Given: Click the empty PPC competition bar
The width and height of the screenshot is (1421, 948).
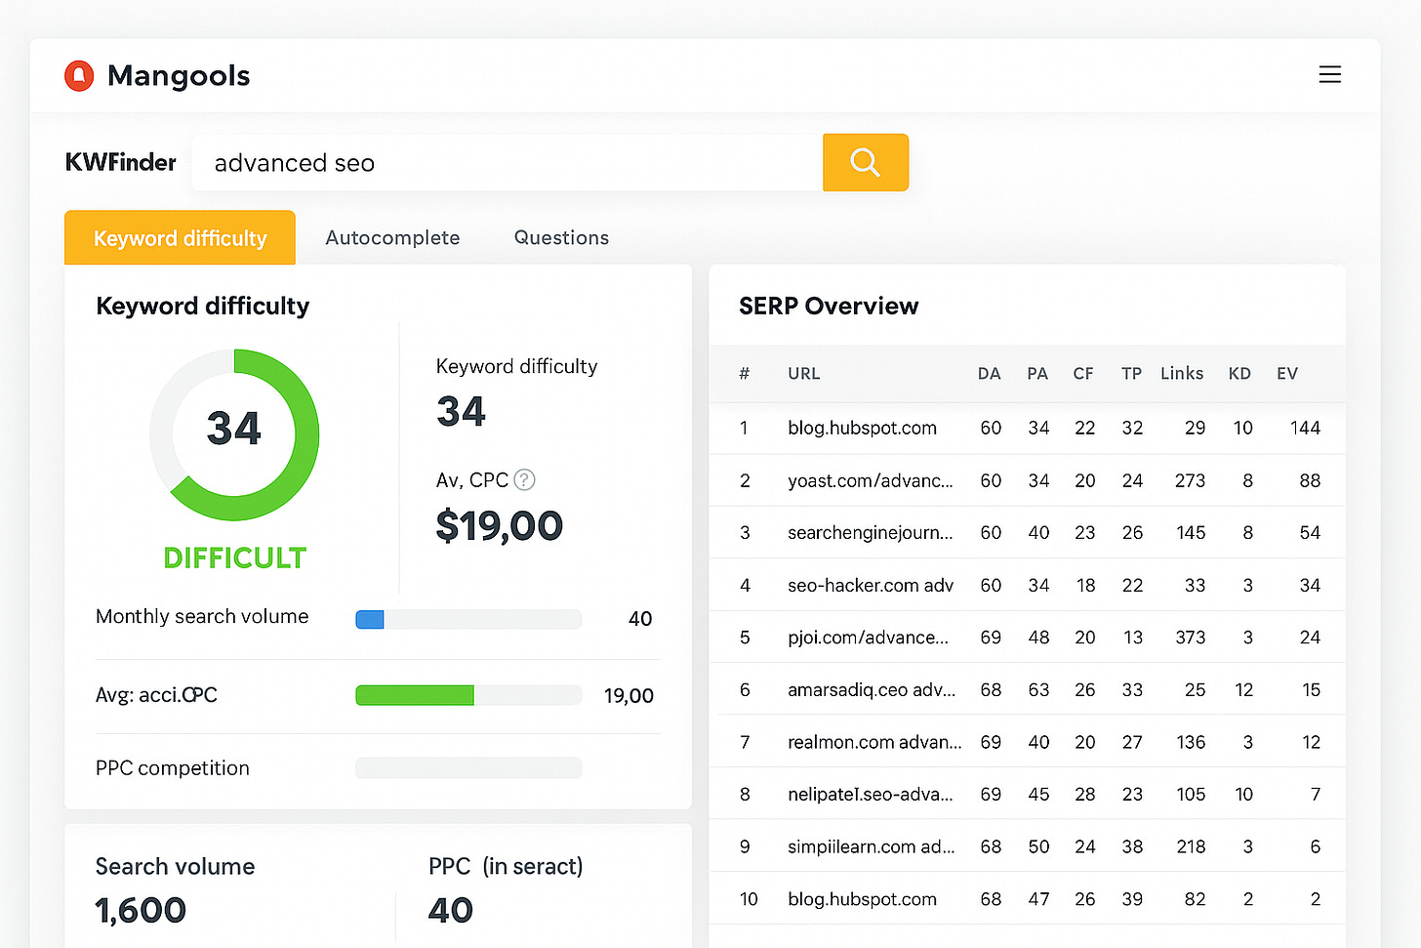Looking at the screenshot, I should pyautogui.click(x=468, y=767).
